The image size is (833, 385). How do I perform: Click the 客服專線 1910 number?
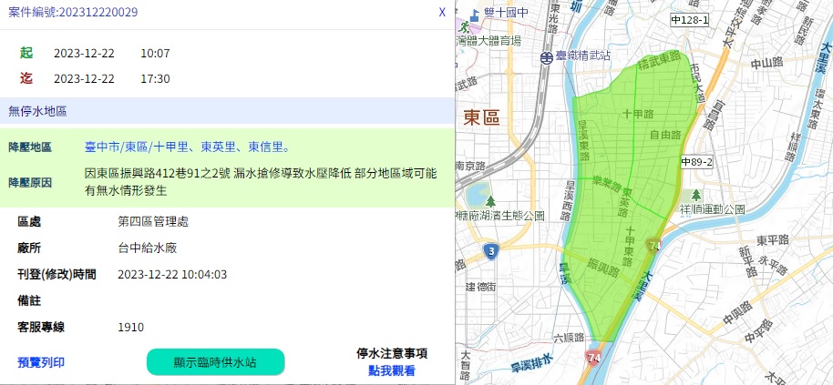click(130, 327)
